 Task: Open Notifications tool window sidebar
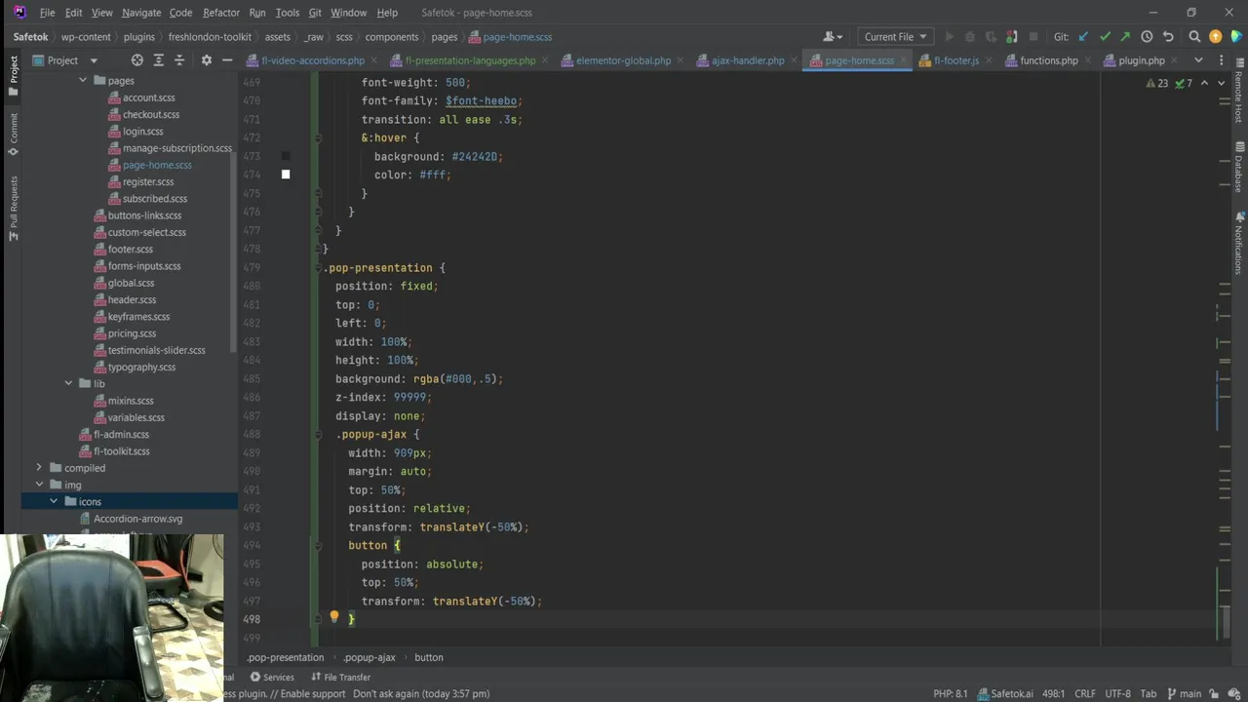tap(1239, 242)
